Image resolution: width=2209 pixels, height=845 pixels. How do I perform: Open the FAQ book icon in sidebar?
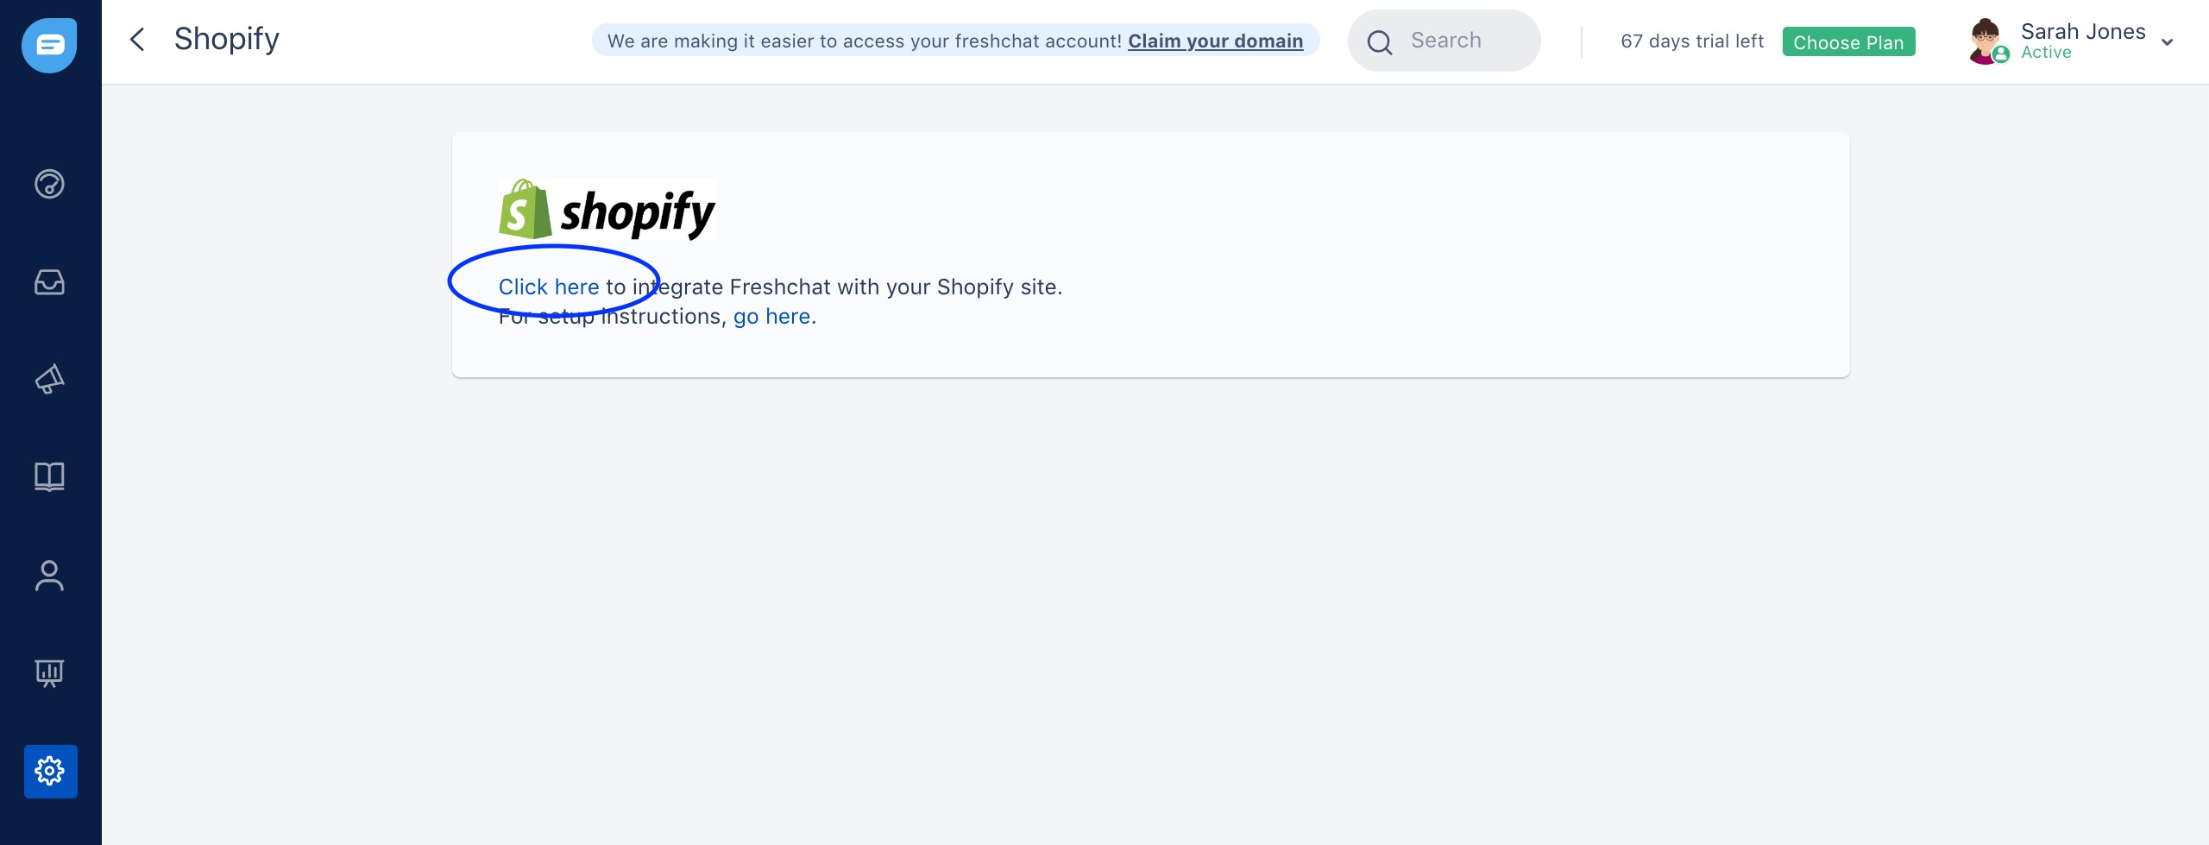(x=49, y=476)
